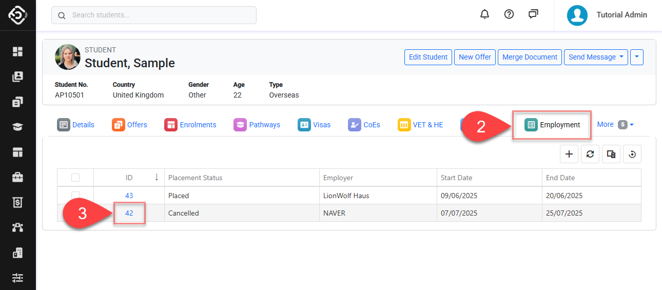Click the notifications bell icon

(484, 14)
